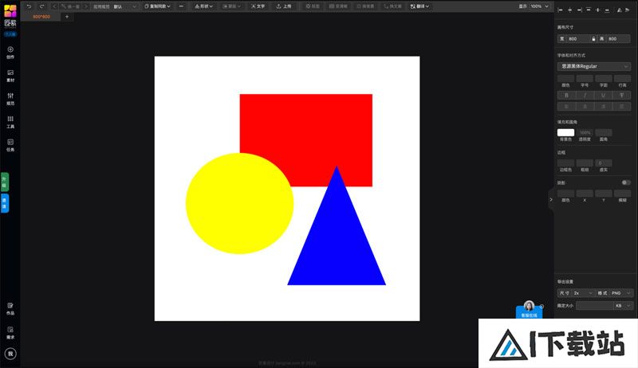Open the 翻译 translate dropdown
This screenshot has width=638, height=368.
[419, 6]
